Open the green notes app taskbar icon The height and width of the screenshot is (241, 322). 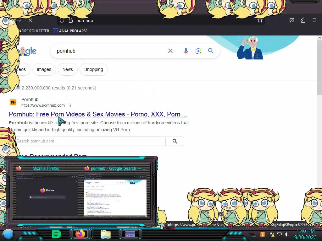[56, 234]
